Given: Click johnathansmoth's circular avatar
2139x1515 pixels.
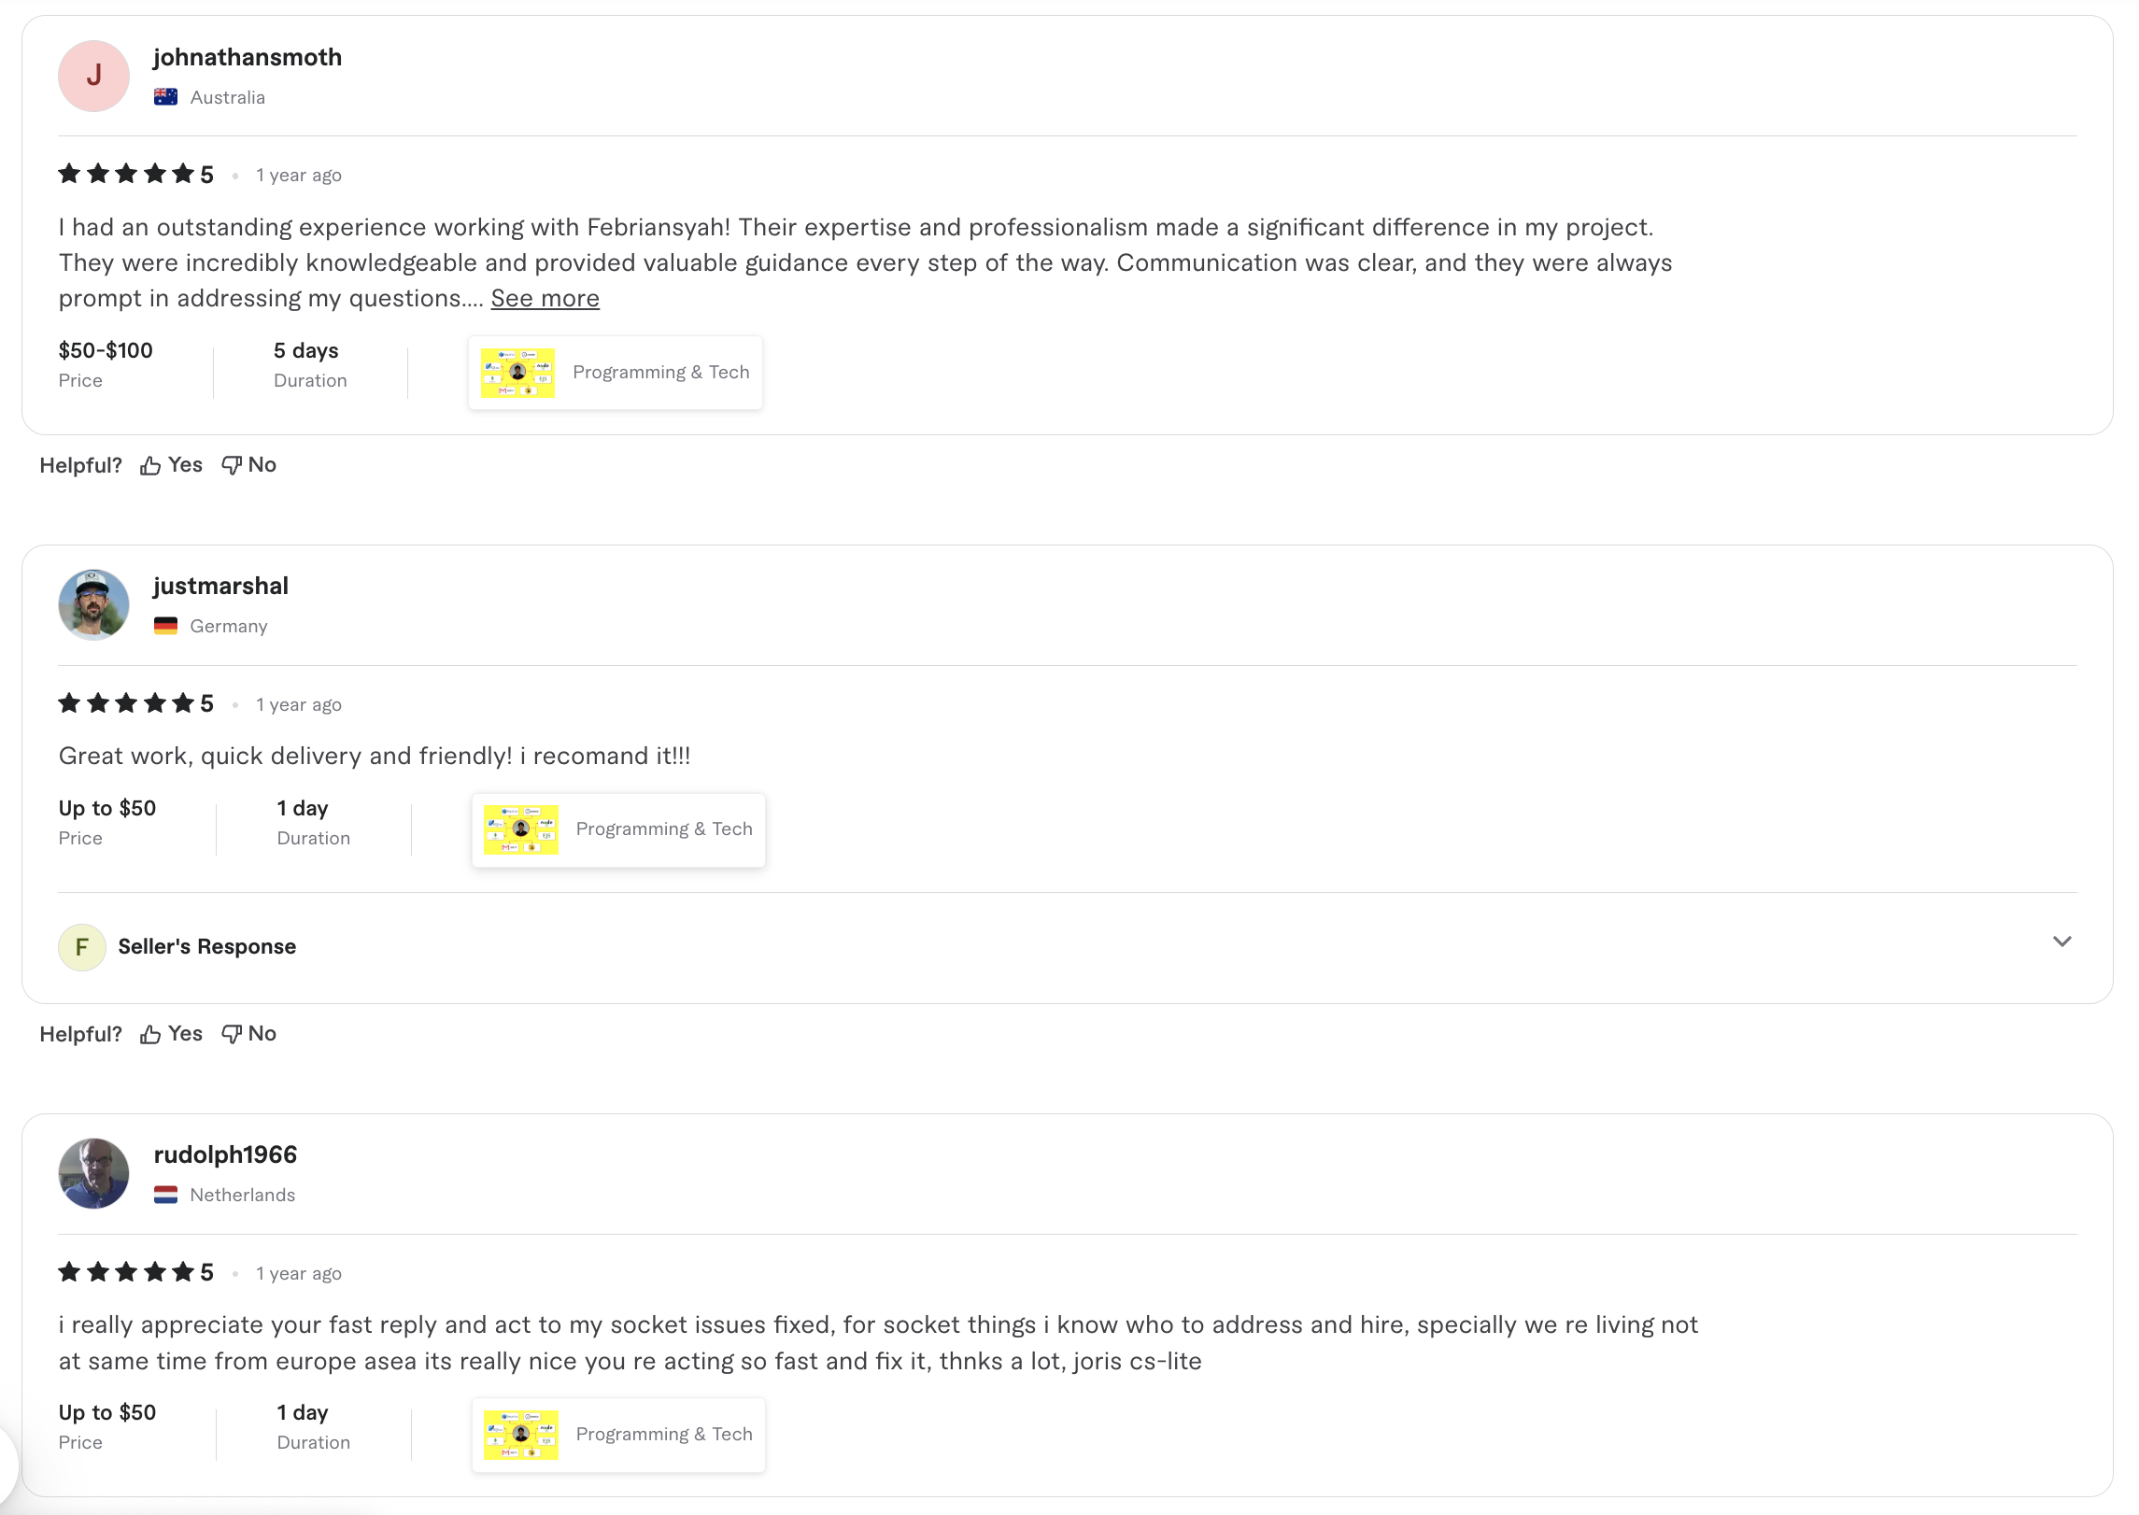Looking at the screenshot, I should 93,76.
